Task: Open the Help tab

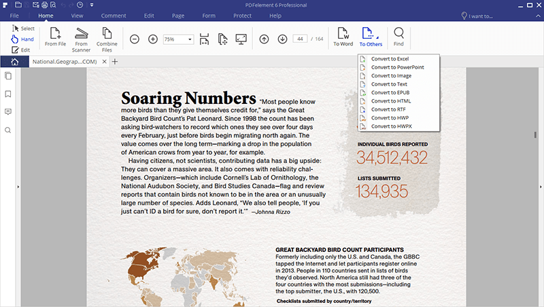Action: 275,16
